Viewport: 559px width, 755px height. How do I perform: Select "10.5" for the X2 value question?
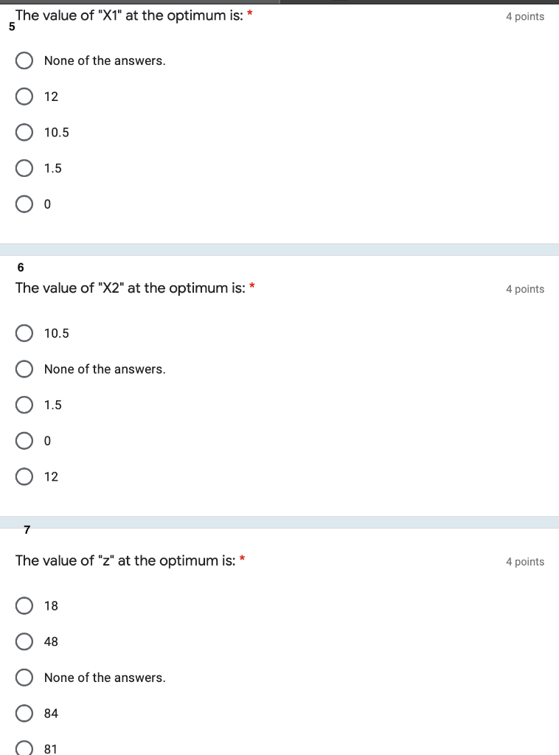click(24, 333)
